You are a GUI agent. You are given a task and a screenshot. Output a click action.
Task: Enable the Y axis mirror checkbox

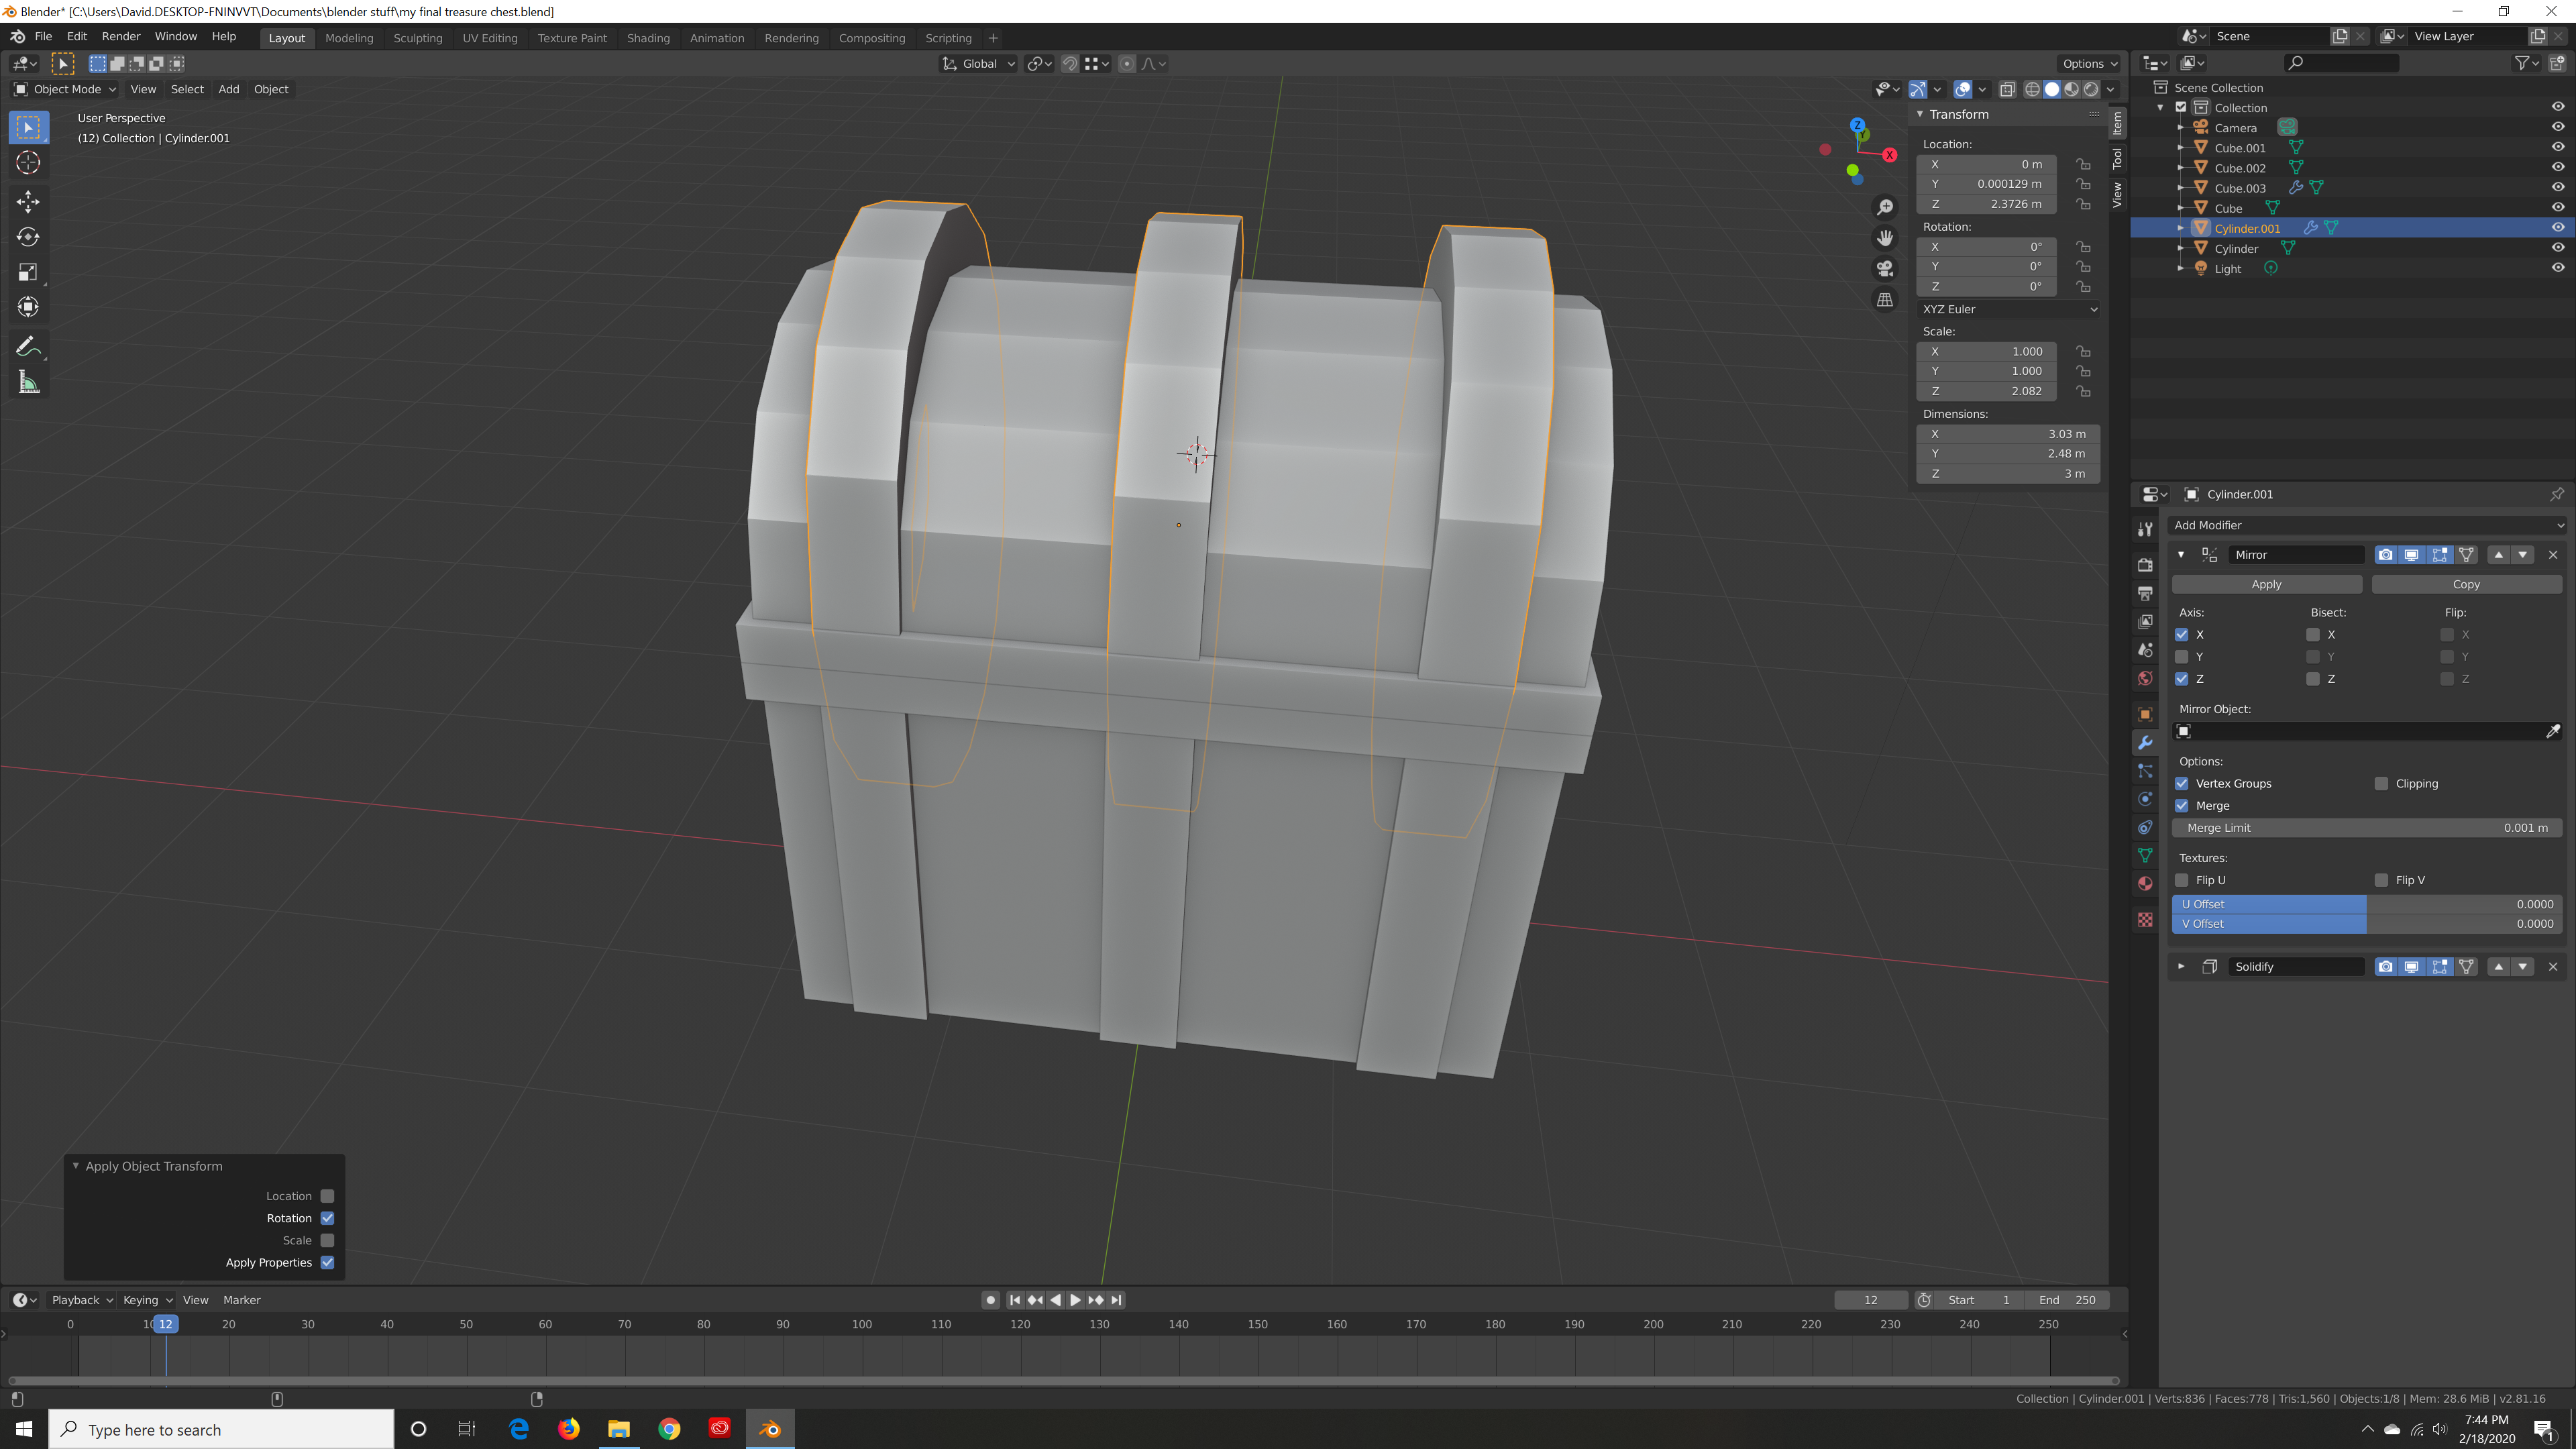tap(2182, 657)
